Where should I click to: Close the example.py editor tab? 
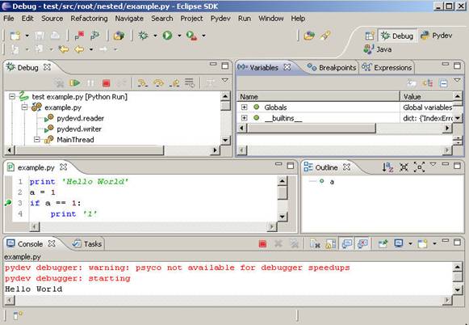point(63,167)
